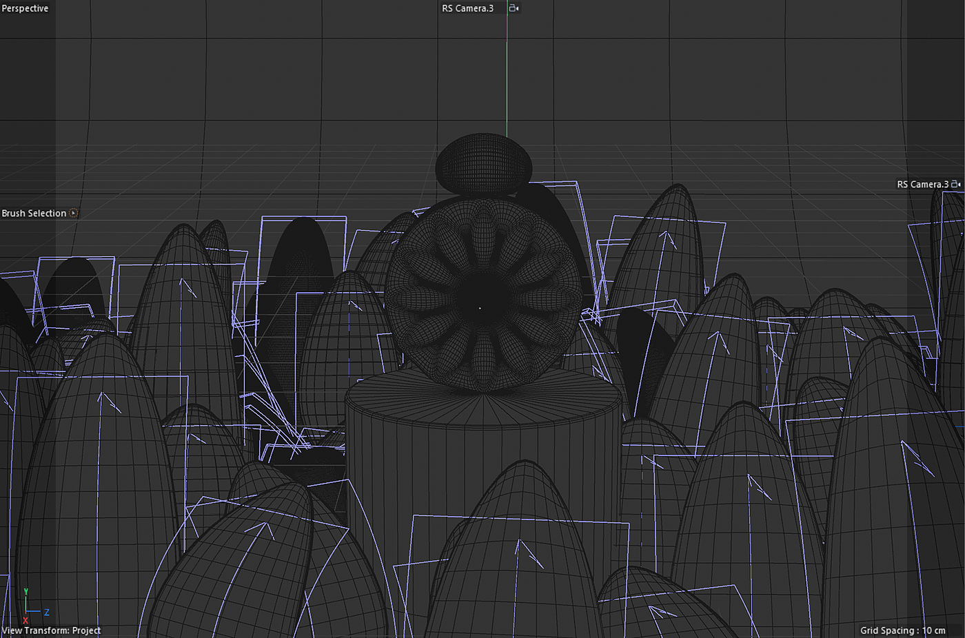The image size is (965, 638).
Task: Click the camera icon beside top-center RS Camera.3
Action: tap(514, 8)
